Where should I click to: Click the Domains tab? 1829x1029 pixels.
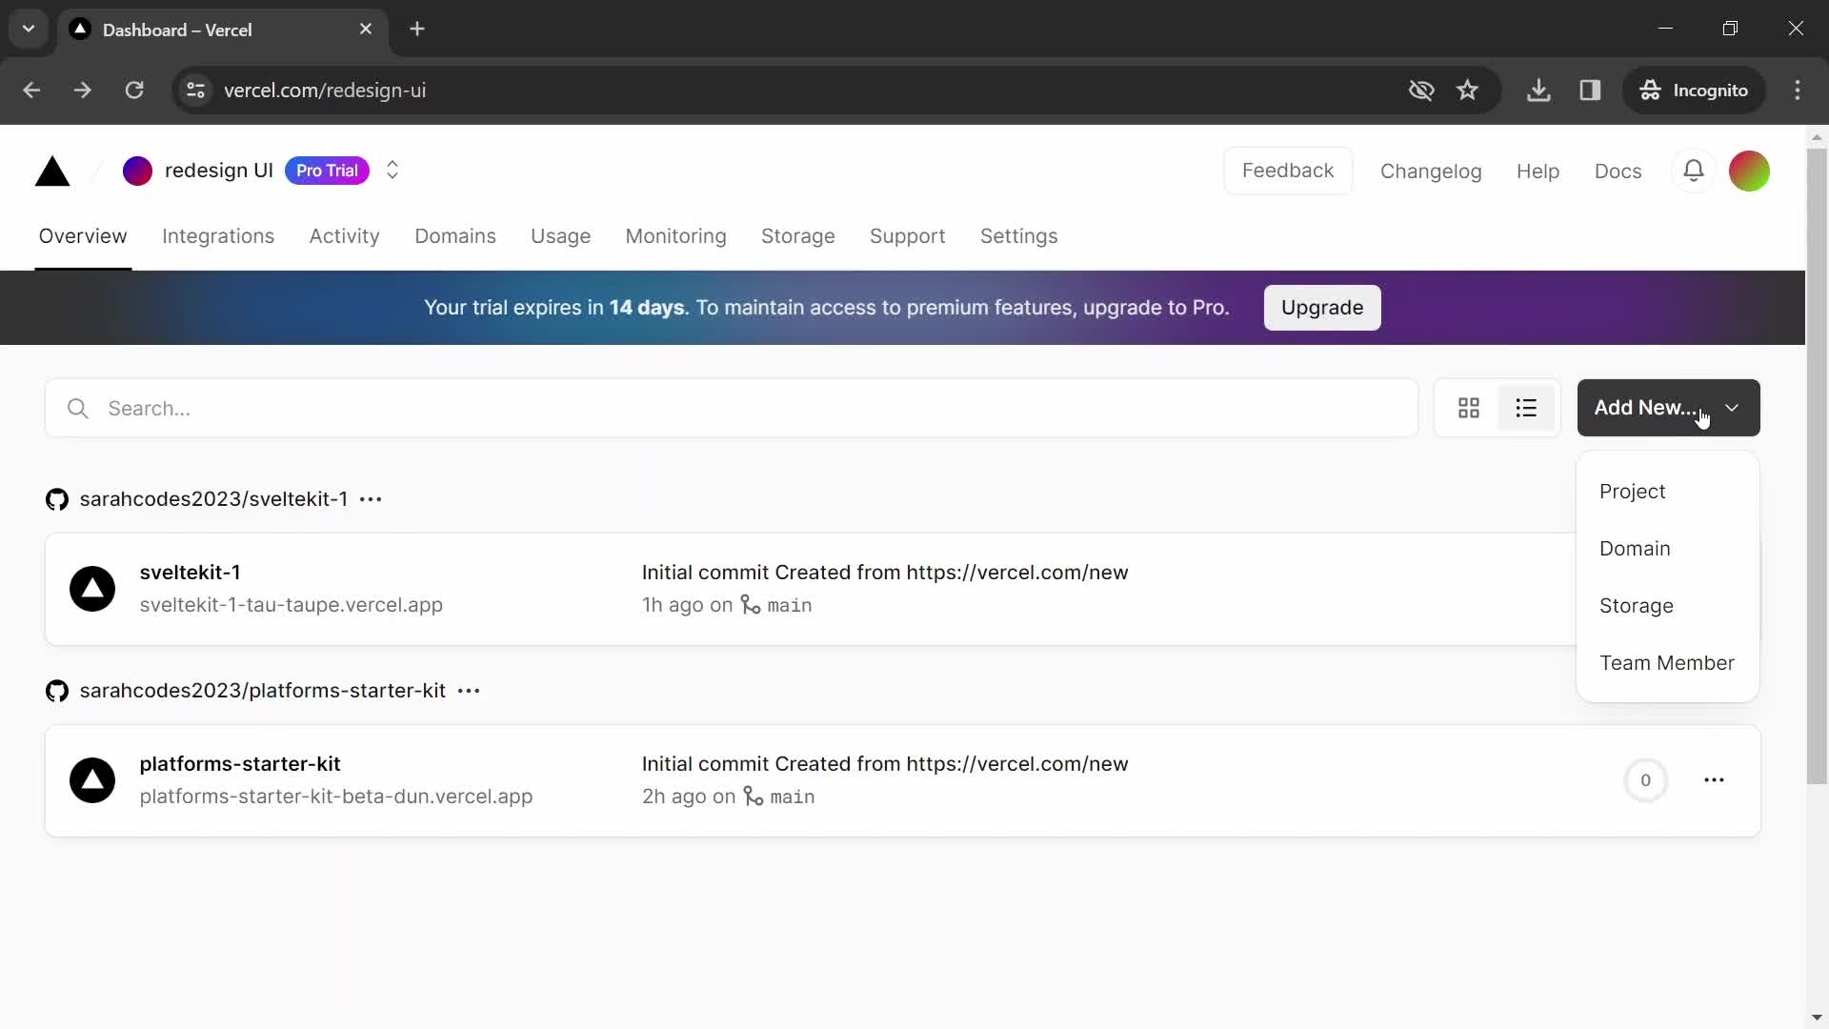pos(456,236)
